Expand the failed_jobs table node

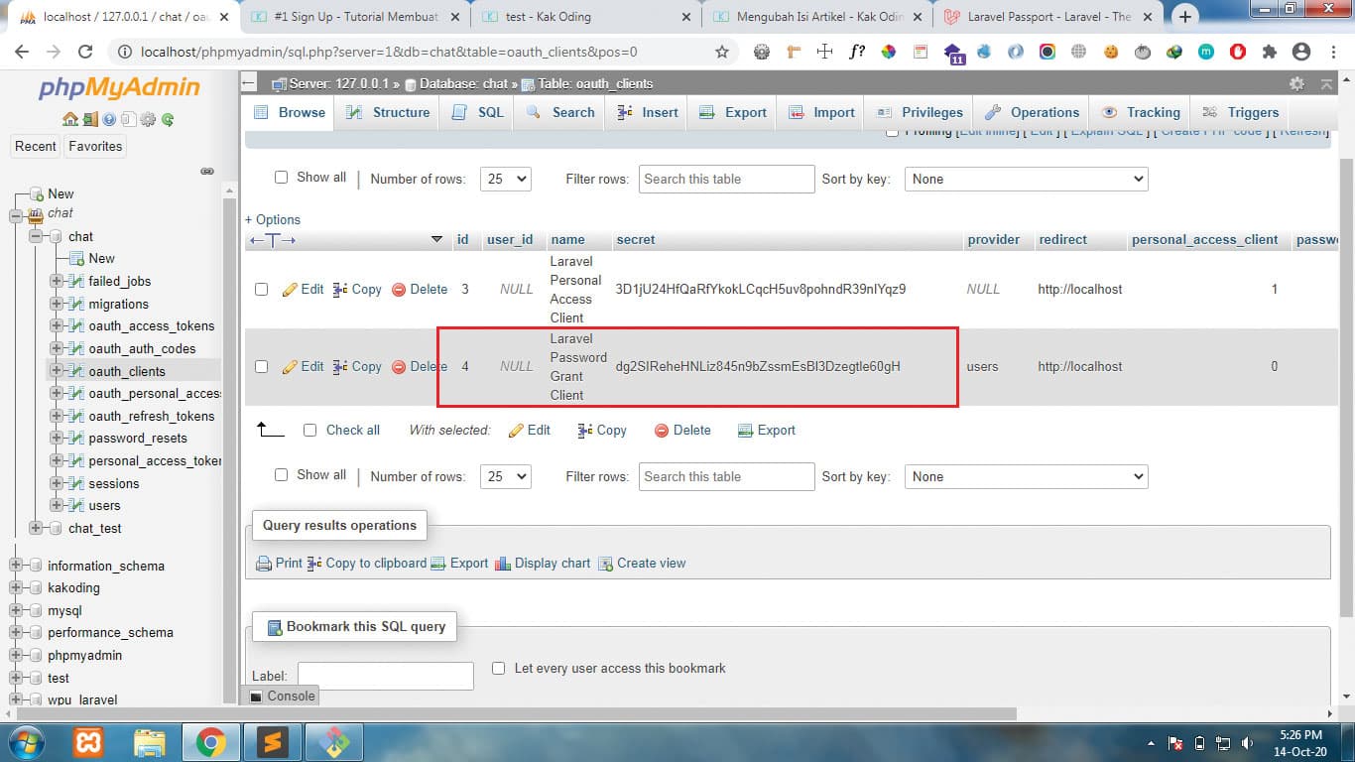tap(57, 281)
